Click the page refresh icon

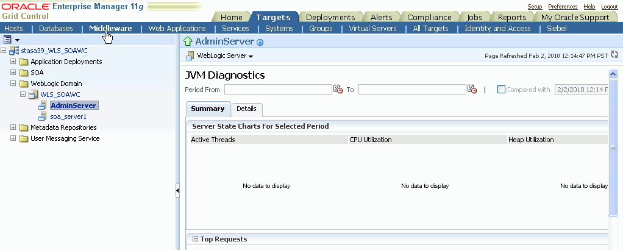click(x=614, y=55)
